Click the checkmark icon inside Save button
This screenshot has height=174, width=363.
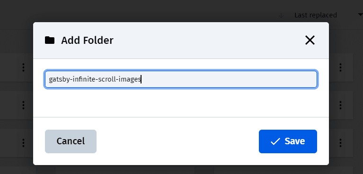pos(275,141)
